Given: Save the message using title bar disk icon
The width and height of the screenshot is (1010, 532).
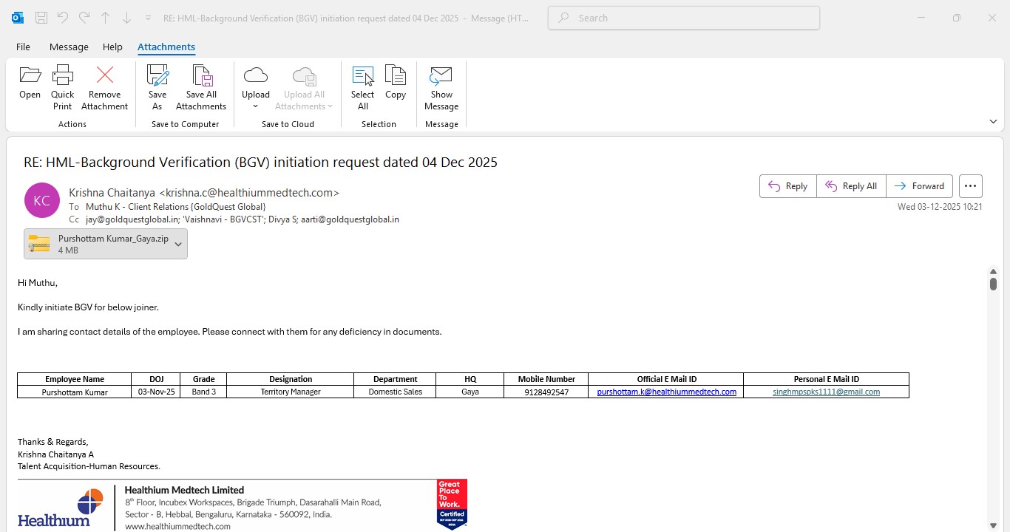Looking at the screenshot, I should pyautogui.click(x=42, y=18).
